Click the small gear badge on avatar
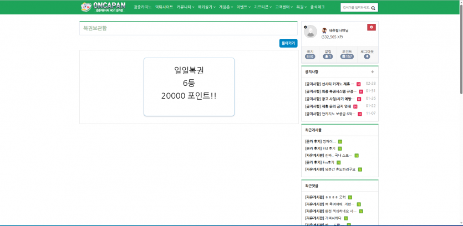This screenshot has width=463, height=226. coord(306,27)
